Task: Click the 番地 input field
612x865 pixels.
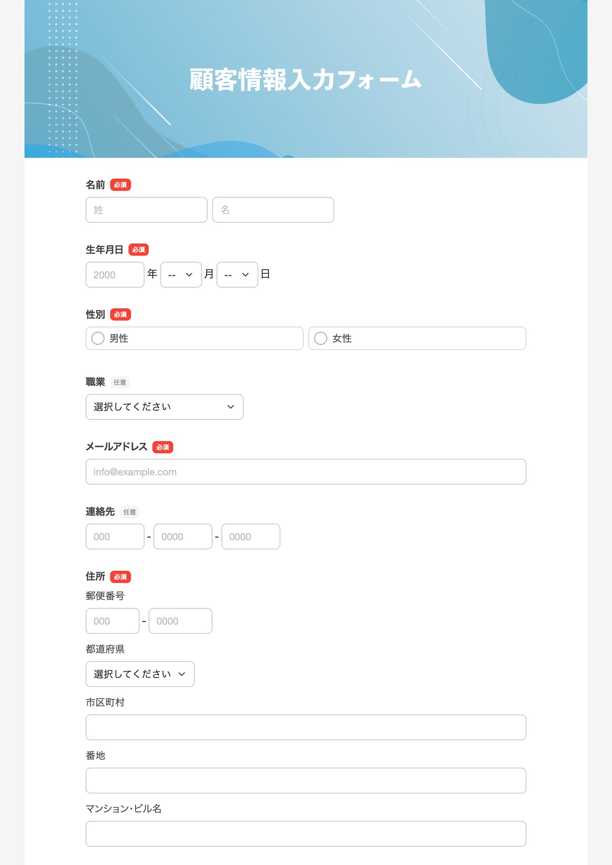Action: [306, 780]
